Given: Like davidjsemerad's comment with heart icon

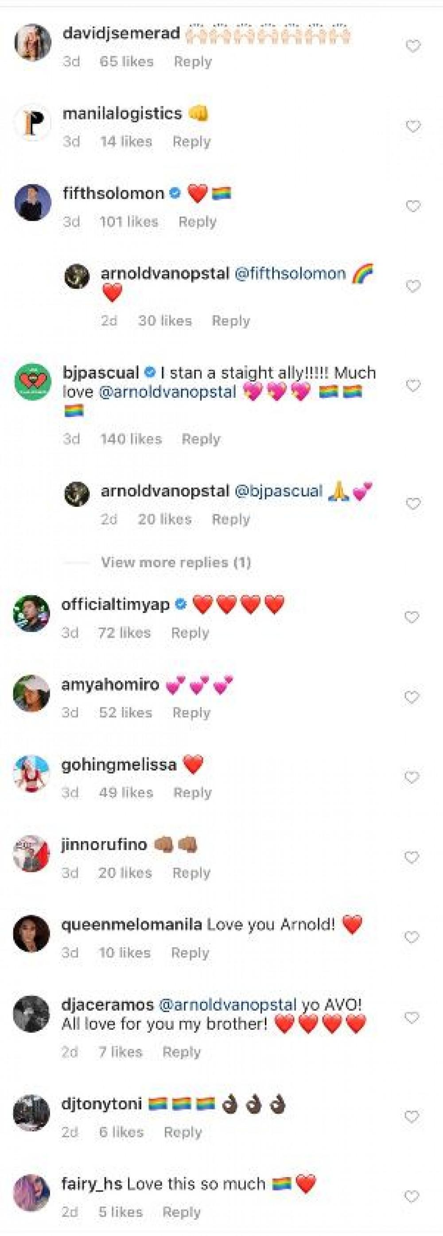Looking at the screenshot, I should (413, 47).
